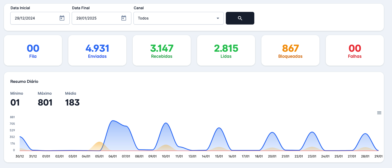Select the Falhas stat card

click(x=355, y=50)
